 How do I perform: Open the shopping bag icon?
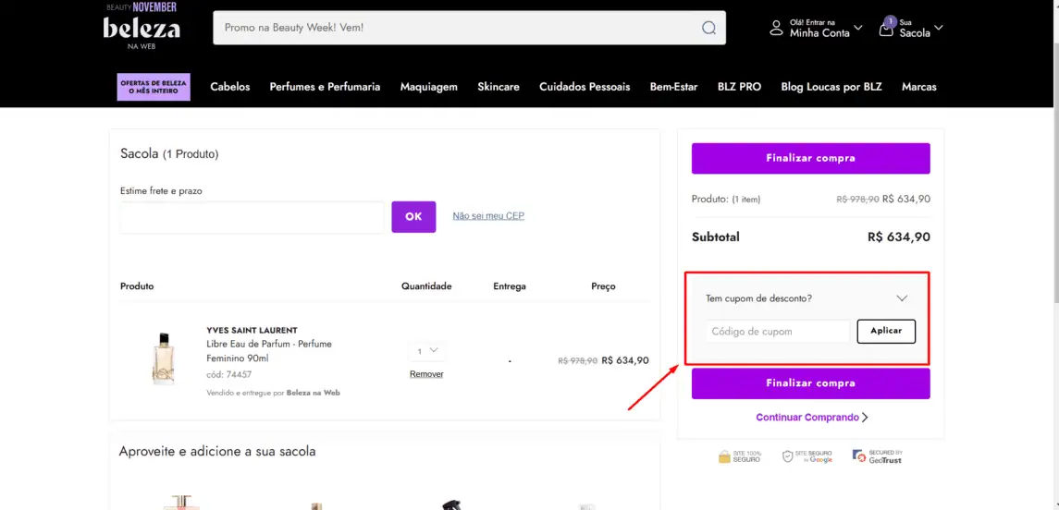click(886, 28)
